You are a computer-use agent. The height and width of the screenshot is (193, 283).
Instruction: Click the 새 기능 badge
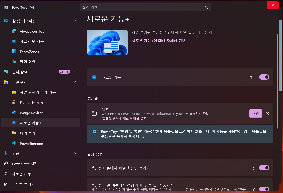pyautogui.click(x=64, y=72)
